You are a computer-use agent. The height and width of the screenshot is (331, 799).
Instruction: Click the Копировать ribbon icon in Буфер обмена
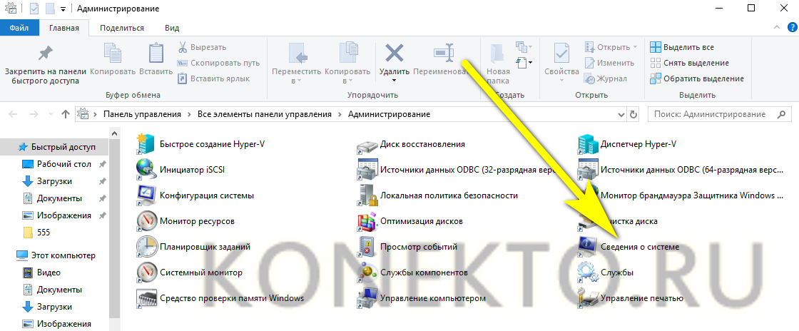[112, 53]
